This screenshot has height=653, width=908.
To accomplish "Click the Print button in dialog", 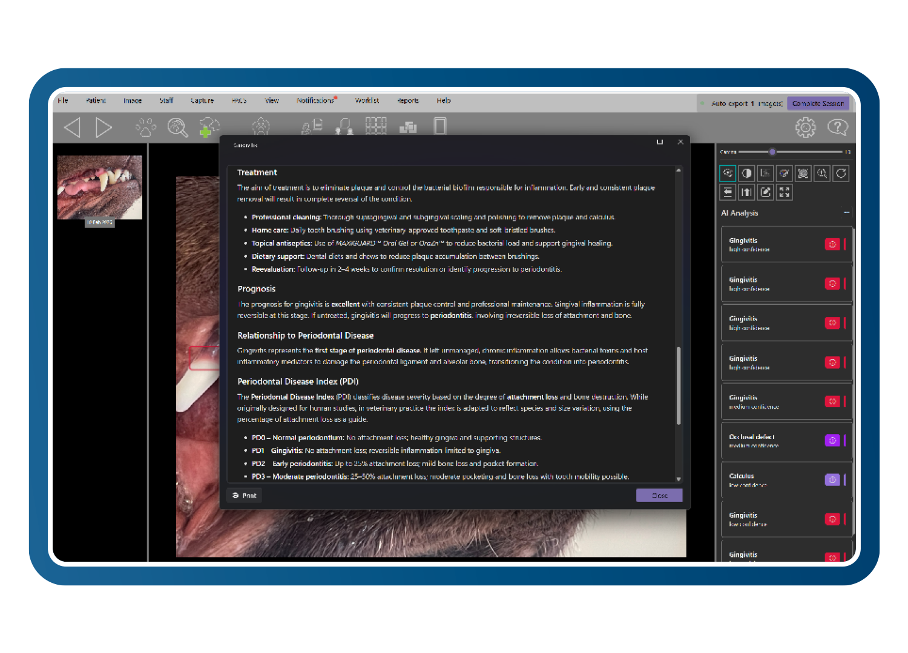I will [x=245, y=495].
